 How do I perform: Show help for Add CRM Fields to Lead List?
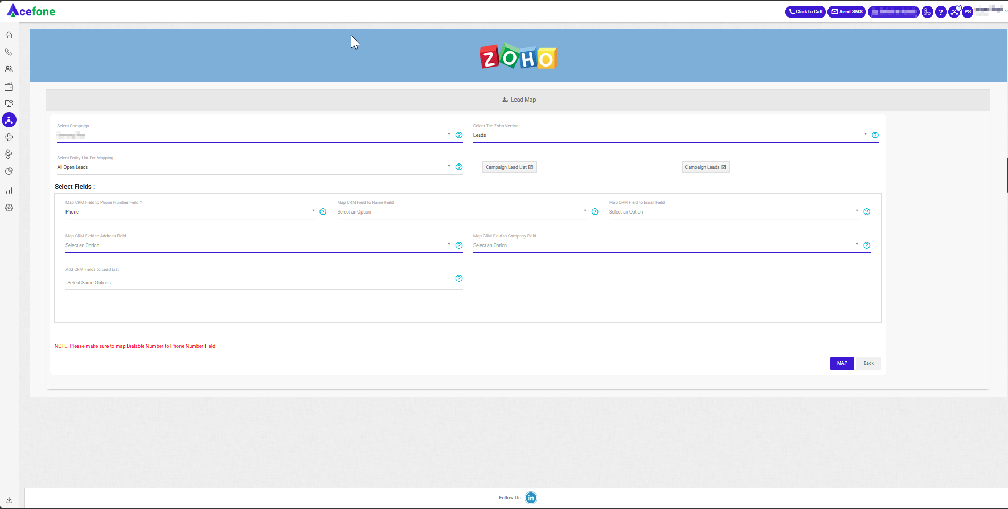click(459, 278)
